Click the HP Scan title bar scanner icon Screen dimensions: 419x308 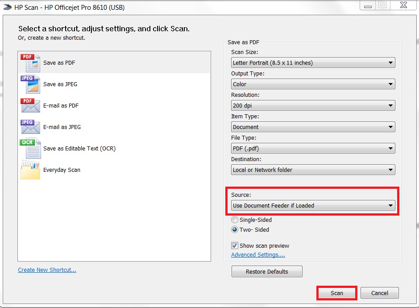[x=7, y=8]
